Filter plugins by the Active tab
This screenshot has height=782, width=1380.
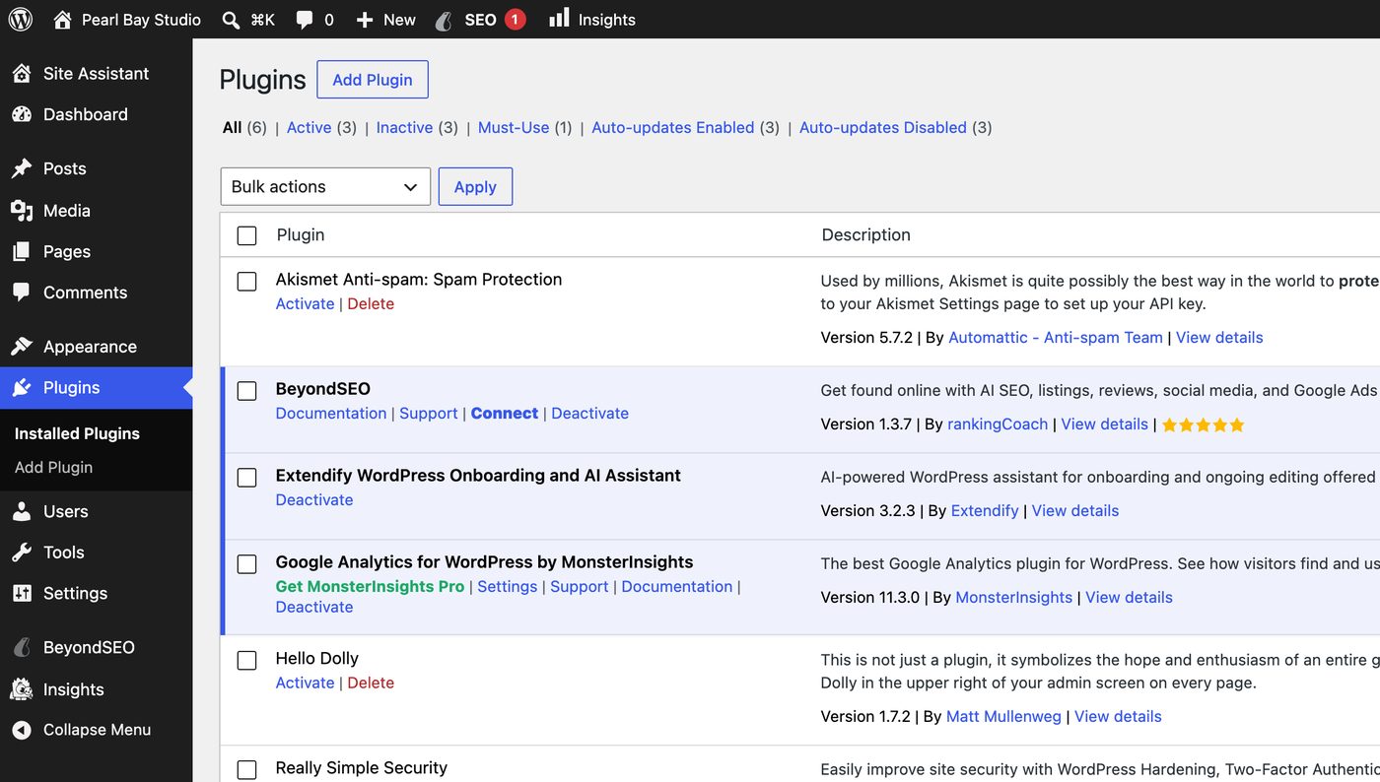pos(309,127)
